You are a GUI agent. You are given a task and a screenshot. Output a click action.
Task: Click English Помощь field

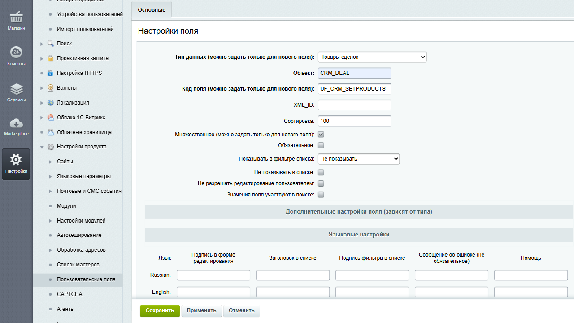pyautogui.click(x=531, y=292)
